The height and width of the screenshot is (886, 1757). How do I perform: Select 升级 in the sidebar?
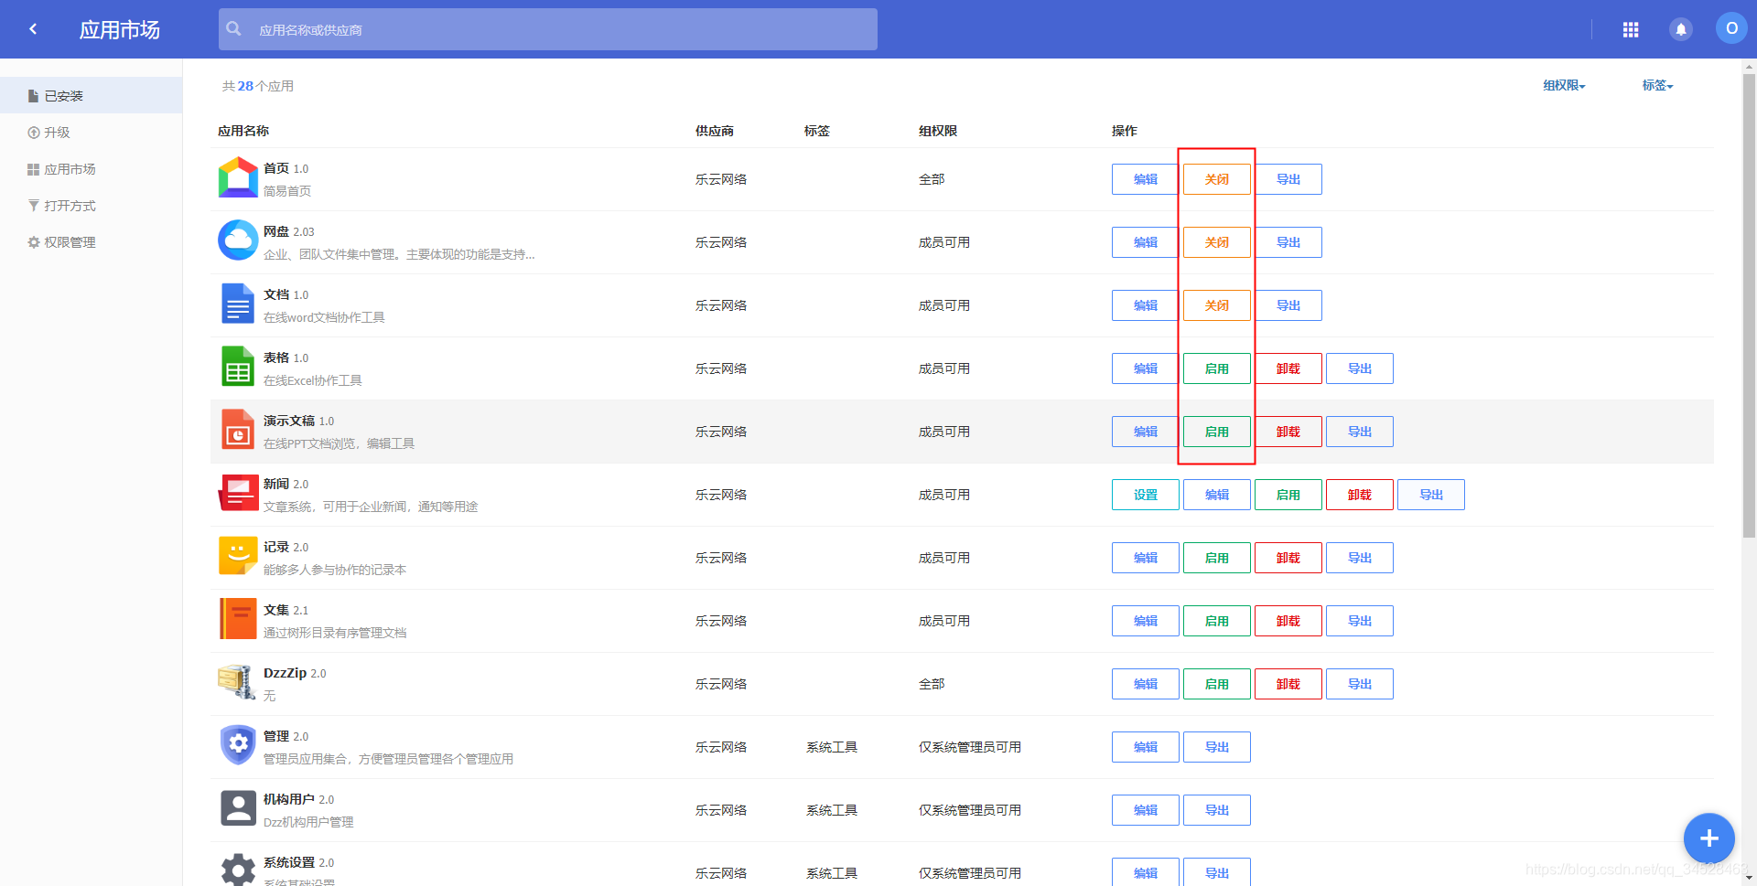91,132
